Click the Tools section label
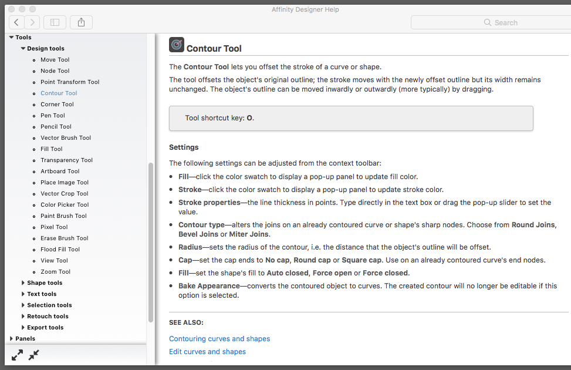 click(23, 37)
